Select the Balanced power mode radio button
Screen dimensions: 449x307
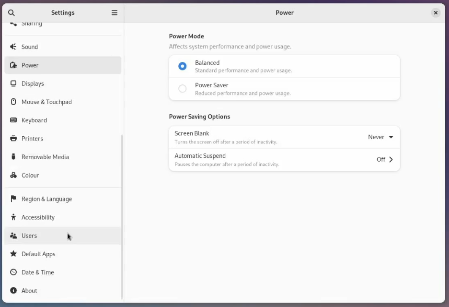pyautogui.click(x=183, y=66)
